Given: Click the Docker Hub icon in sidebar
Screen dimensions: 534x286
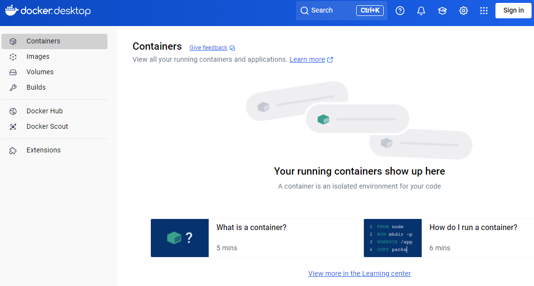Looking at the screenshot, I should [x=13, y=111].
